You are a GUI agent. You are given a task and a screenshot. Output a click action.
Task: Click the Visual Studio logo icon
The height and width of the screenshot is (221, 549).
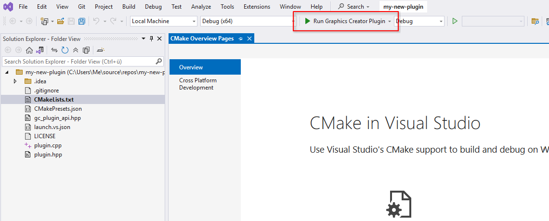[8, 6]
